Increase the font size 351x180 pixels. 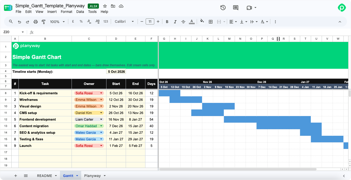pyautogui.click(x=158, y=22)
